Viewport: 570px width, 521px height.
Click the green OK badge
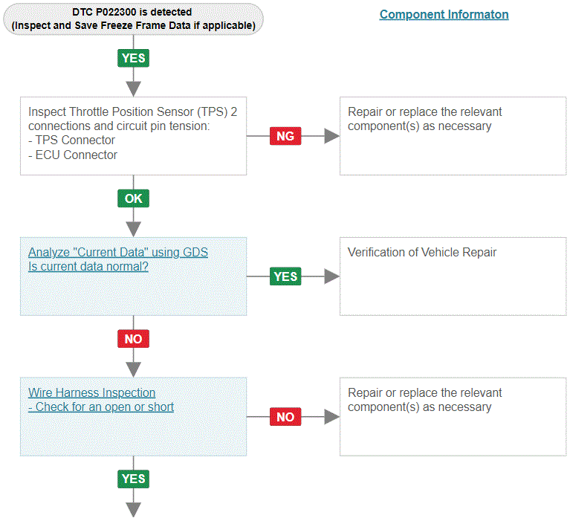tap(133, 198)
